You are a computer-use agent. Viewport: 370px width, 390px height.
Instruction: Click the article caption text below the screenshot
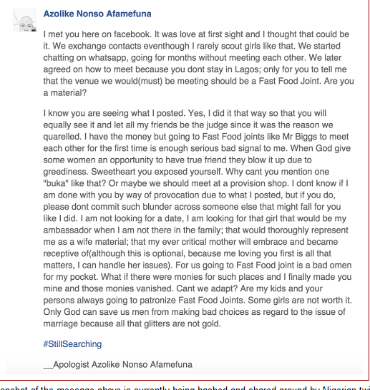tap(185, 388)
